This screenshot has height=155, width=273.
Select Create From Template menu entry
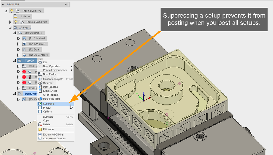(x=55, y=70)
